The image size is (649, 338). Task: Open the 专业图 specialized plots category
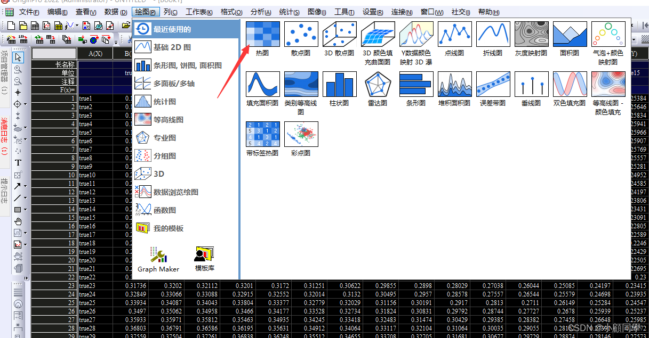coord(186,138)
